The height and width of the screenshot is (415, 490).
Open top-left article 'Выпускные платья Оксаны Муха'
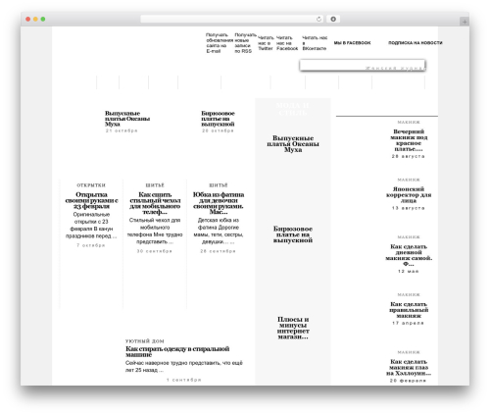127,119
